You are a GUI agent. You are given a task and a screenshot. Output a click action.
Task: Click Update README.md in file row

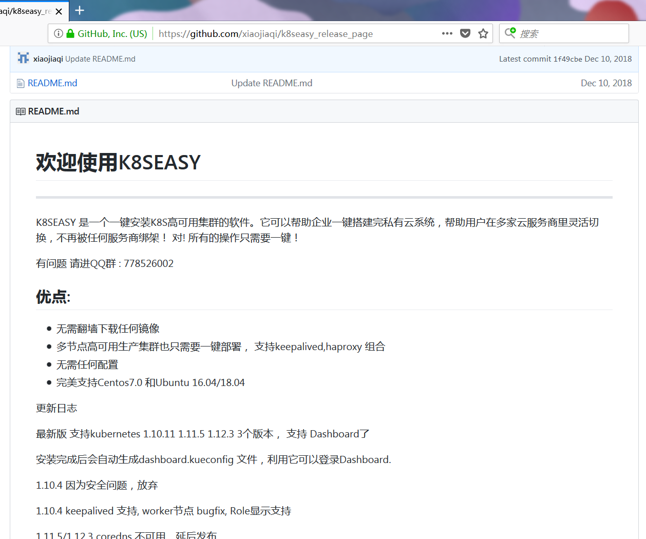pyautogui.click(x=272, y=83)
